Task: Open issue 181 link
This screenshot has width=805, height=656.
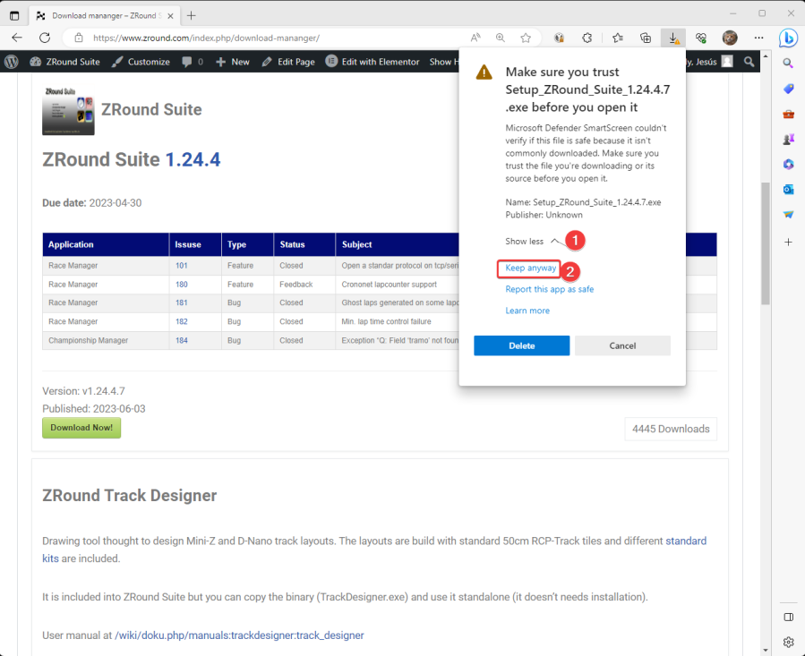Action: pyautogui.click(x=181, y=302)
